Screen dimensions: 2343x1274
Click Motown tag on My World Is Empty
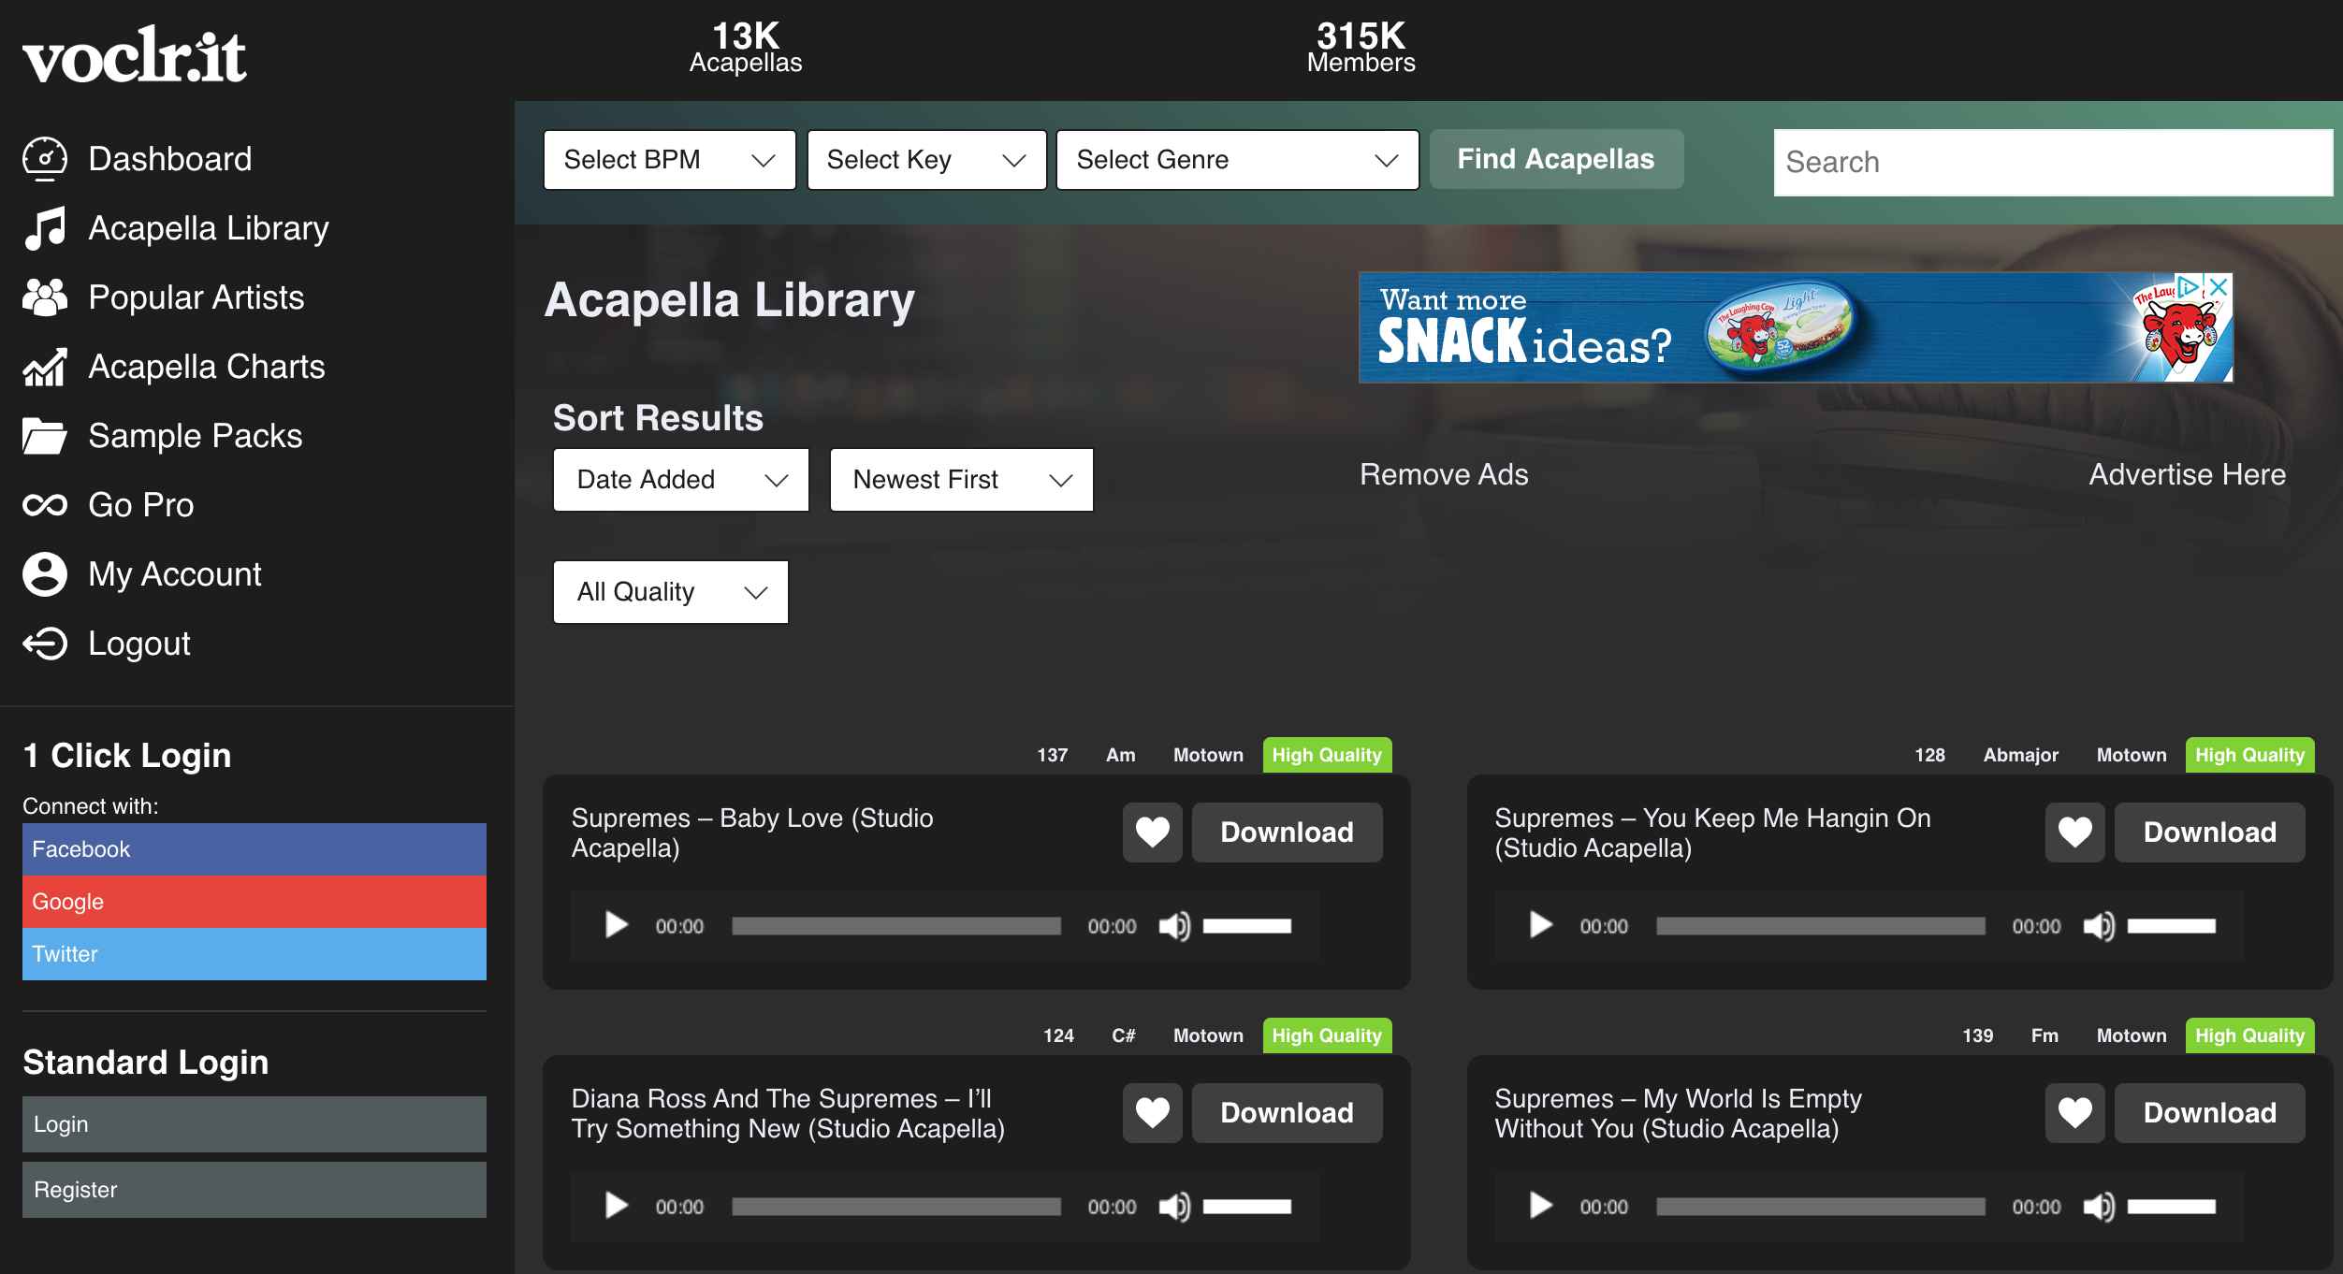pyautogui.click(x=2132, y=1035)
